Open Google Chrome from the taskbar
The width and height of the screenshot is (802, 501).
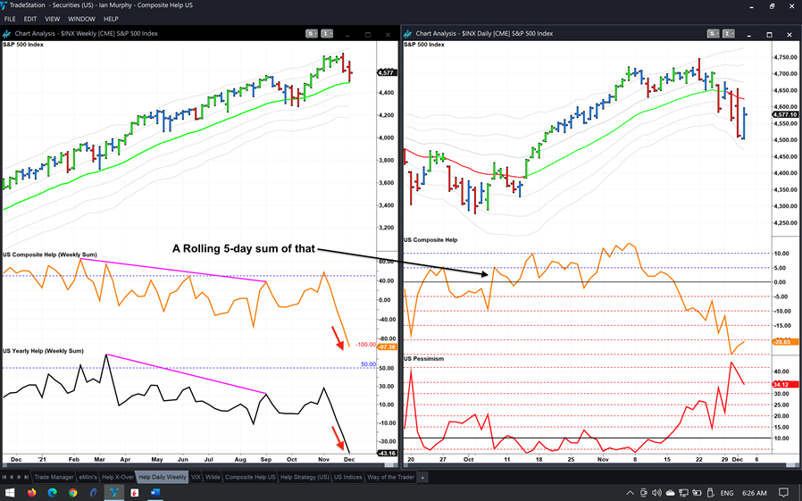pos(72,493)
